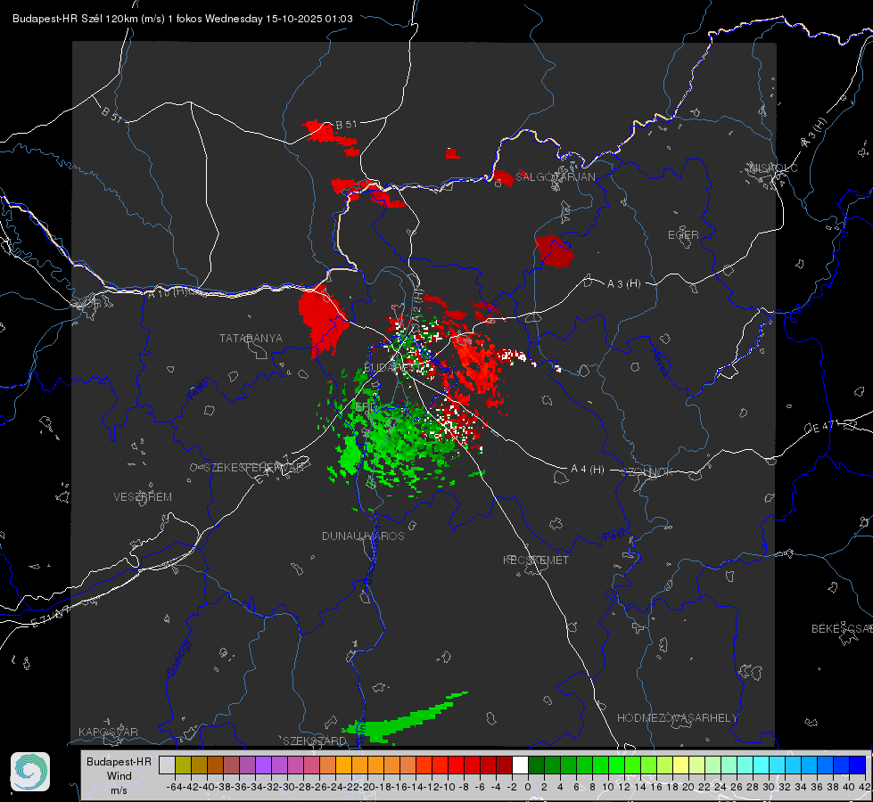The width and height of the screenshot is (873, 802).
Task: Select the SZÉKESFEHÉRVÁR city label
Action: point(253,468)
